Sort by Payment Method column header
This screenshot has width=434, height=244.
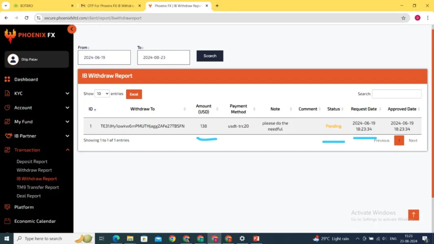[238, 109]
